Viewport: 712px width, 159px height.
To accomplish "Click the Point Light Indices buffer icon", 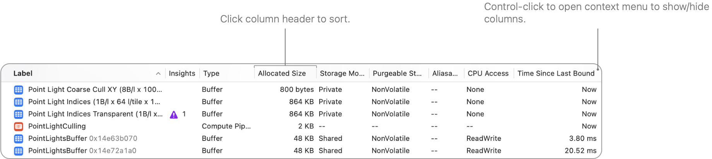I will click(x=18, y=102).
